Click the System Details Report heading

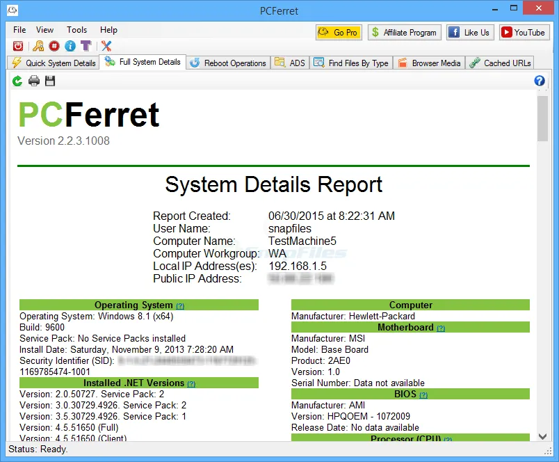click(x=274, y=185)
